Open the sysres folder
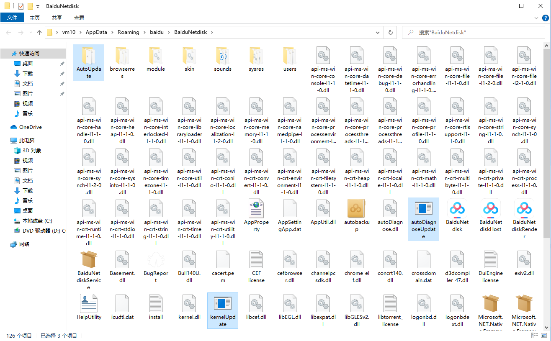 tap(256, 59)
